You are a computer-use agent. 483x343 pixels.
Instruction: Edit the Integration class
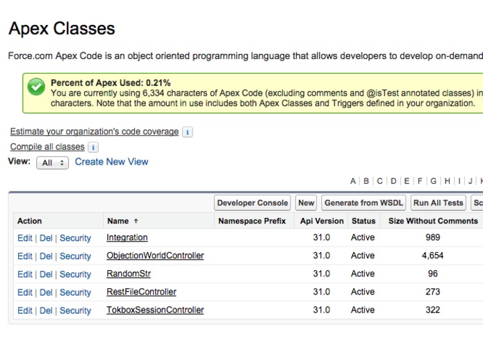(25, 237)
